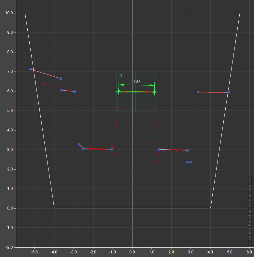Screen dimensions: 254x257
Task: Click the 0.0 label on the horizontal axis
Action: click(132, 252)
